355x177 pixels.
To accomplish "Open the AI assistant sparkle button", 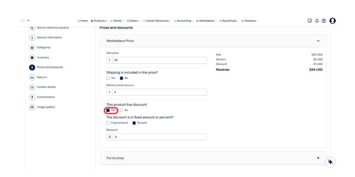I will click(x=331, y=162).
